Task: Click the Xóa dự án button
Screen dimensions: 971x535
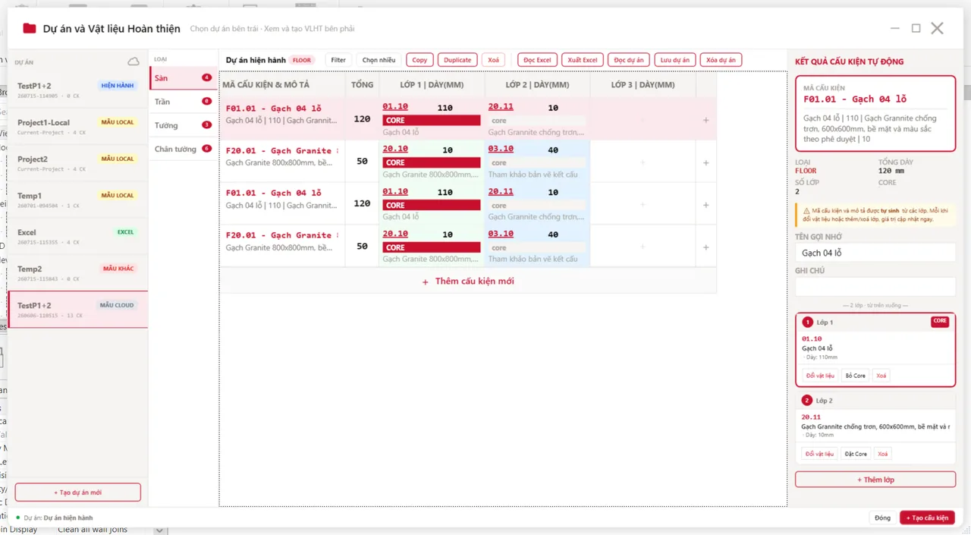Action: point(721,60)
